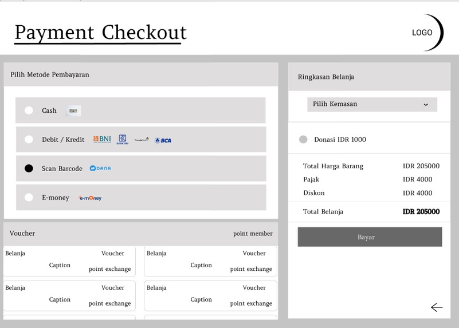Viewport: 459px width, 328px height.
Task: Click the Pajak value IDR 4000
Action: click(417, 180)
